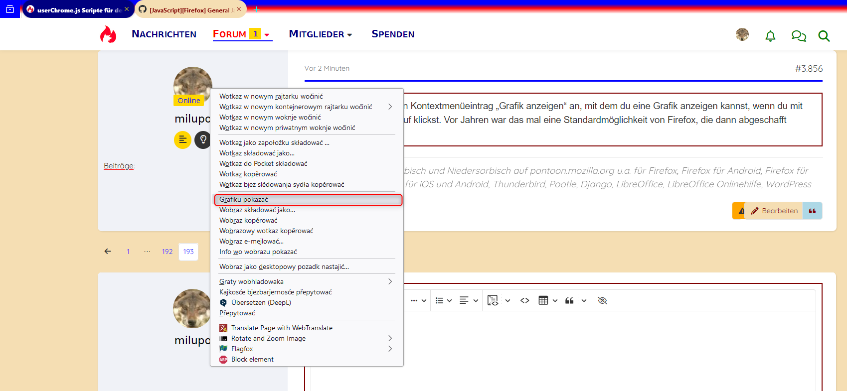Viewport: 847px width, 391px height.
Task: Choose 'Wobrazowy wotkaz kopěrować'
Action: tap(307, 231)
